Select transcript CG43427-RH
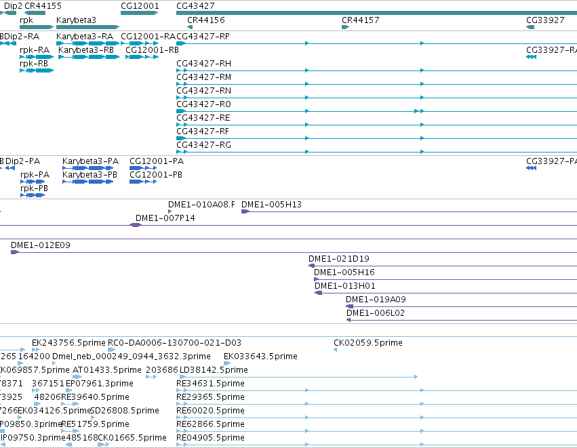 tap(204, 64)
